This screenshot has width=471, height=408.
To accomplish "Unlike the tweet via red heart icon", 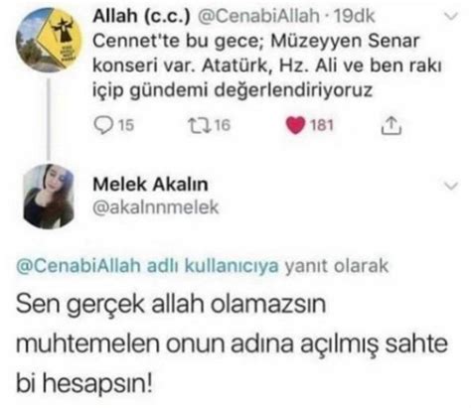I will [x=295, y=125].
